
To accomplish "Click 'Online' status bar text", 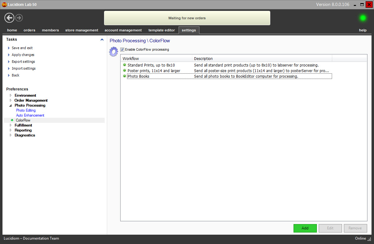I will tap(361, 238).
